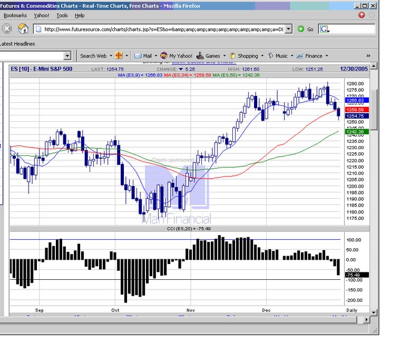Click the -75.49 CCI value label

coord(357,275)
